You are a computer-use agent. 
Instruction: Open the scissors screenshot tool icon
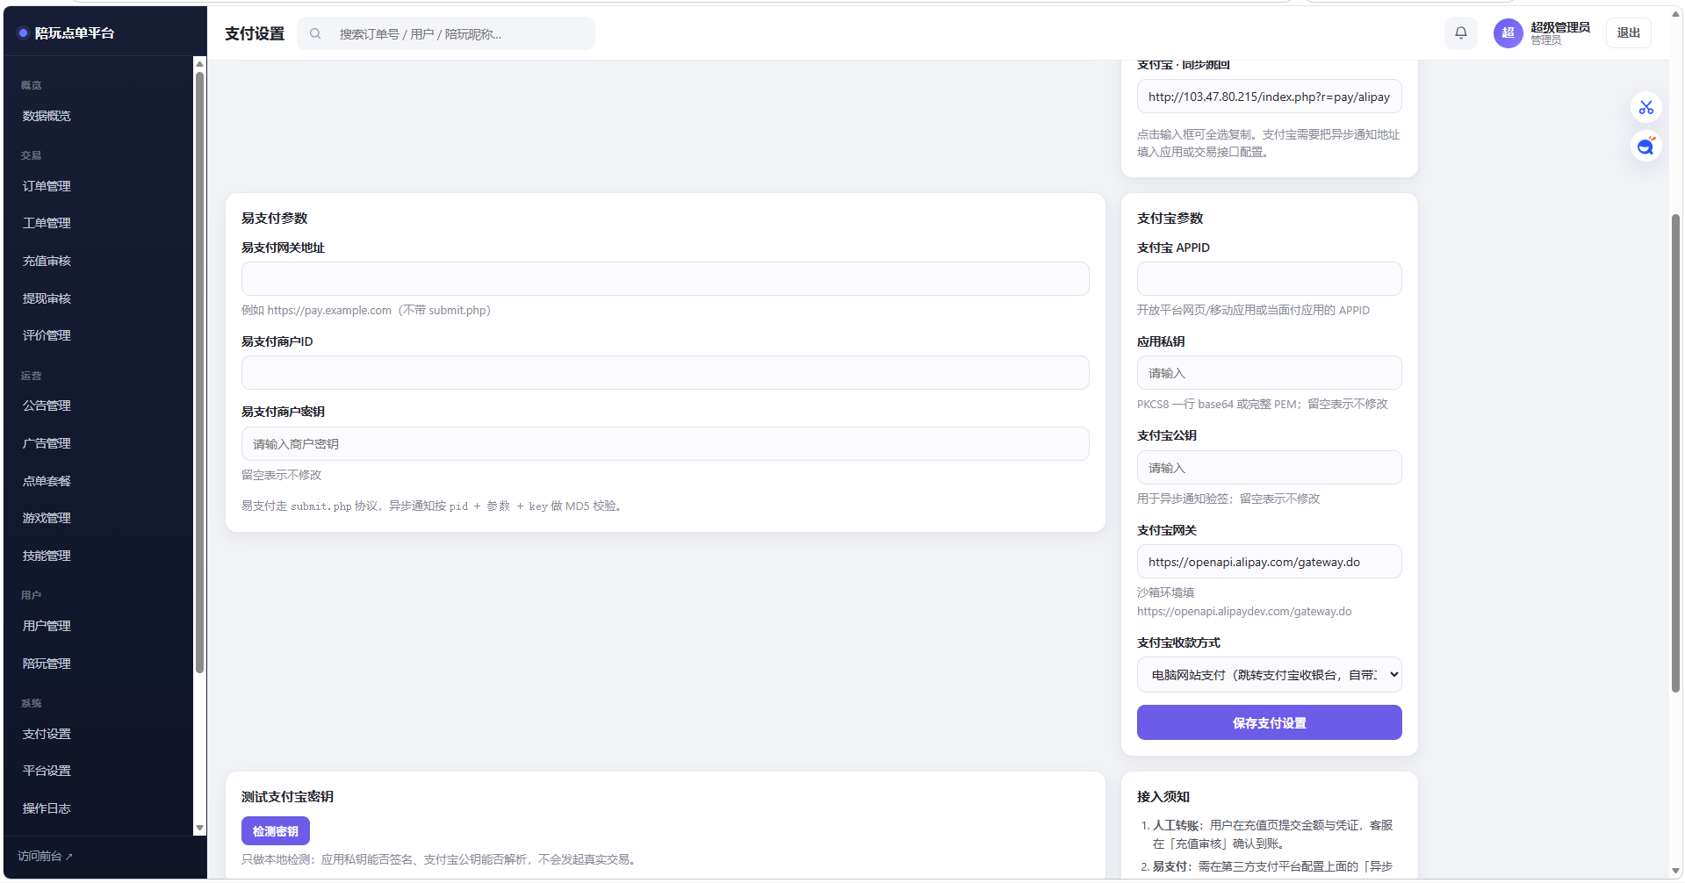1645,107
